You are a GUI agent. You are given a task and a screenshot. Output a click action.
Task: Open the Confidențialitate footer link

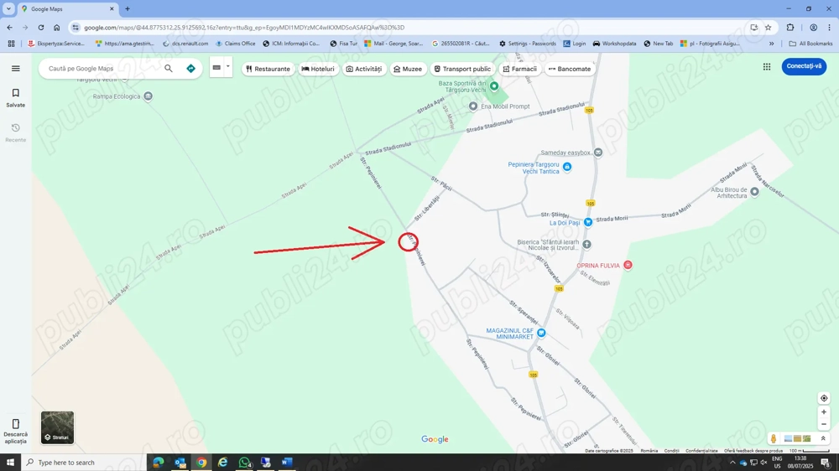[701, 451]
